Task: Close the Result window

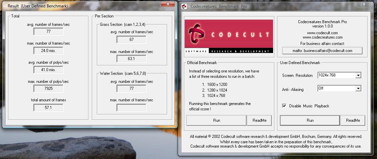Action: click(168, 4)
